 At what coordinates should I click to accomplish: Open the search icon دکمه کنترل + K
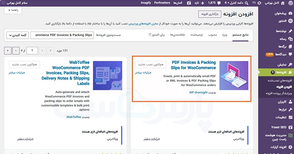[x=246, y=3]
